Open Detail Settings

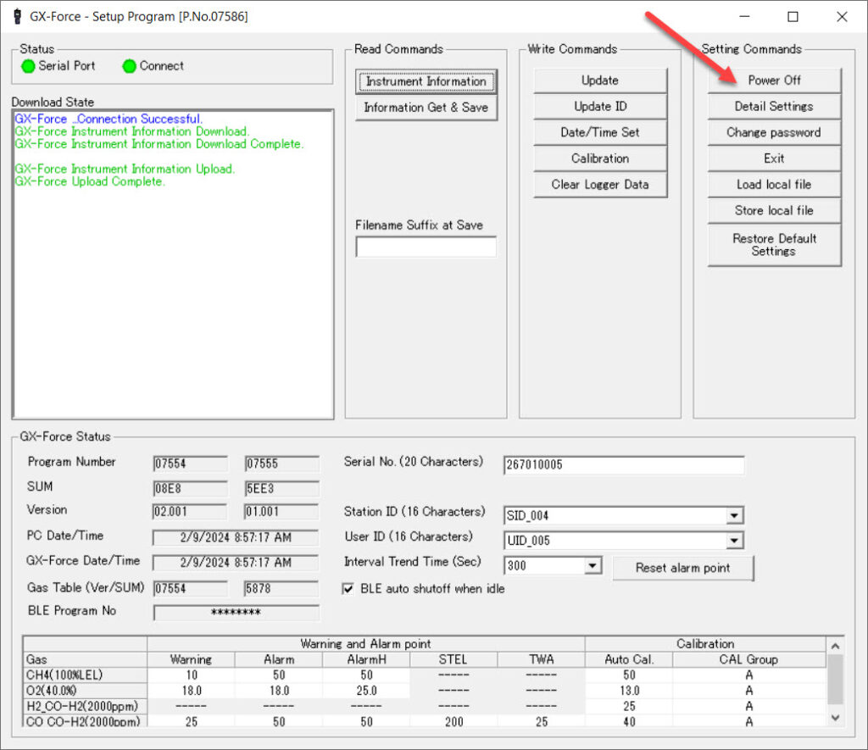click(x=773, y=106)
